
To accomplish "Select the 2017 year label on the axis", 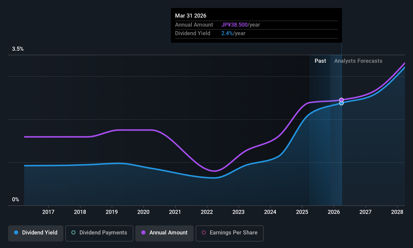I will (x=48, y=212).
